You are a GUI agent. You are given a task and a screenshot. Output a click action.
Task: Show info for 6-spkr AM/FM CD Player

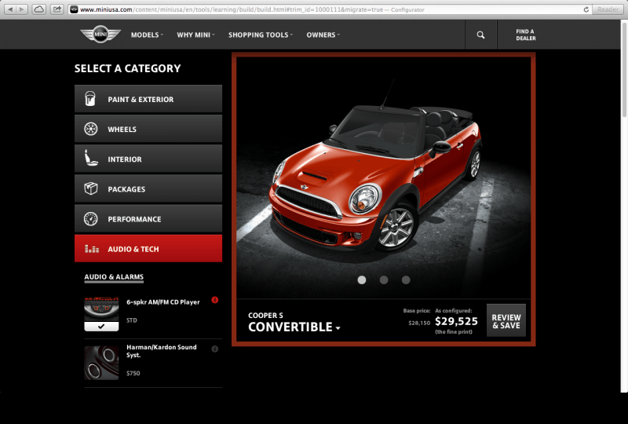pyautogui.click(x=214, y=300)
